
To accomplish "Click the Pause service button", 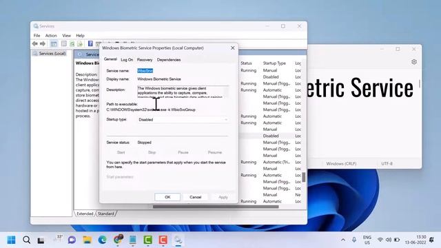I will [183, 152].
